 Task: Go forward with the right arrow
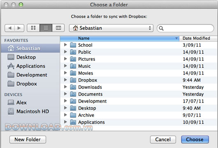(19, 28)
